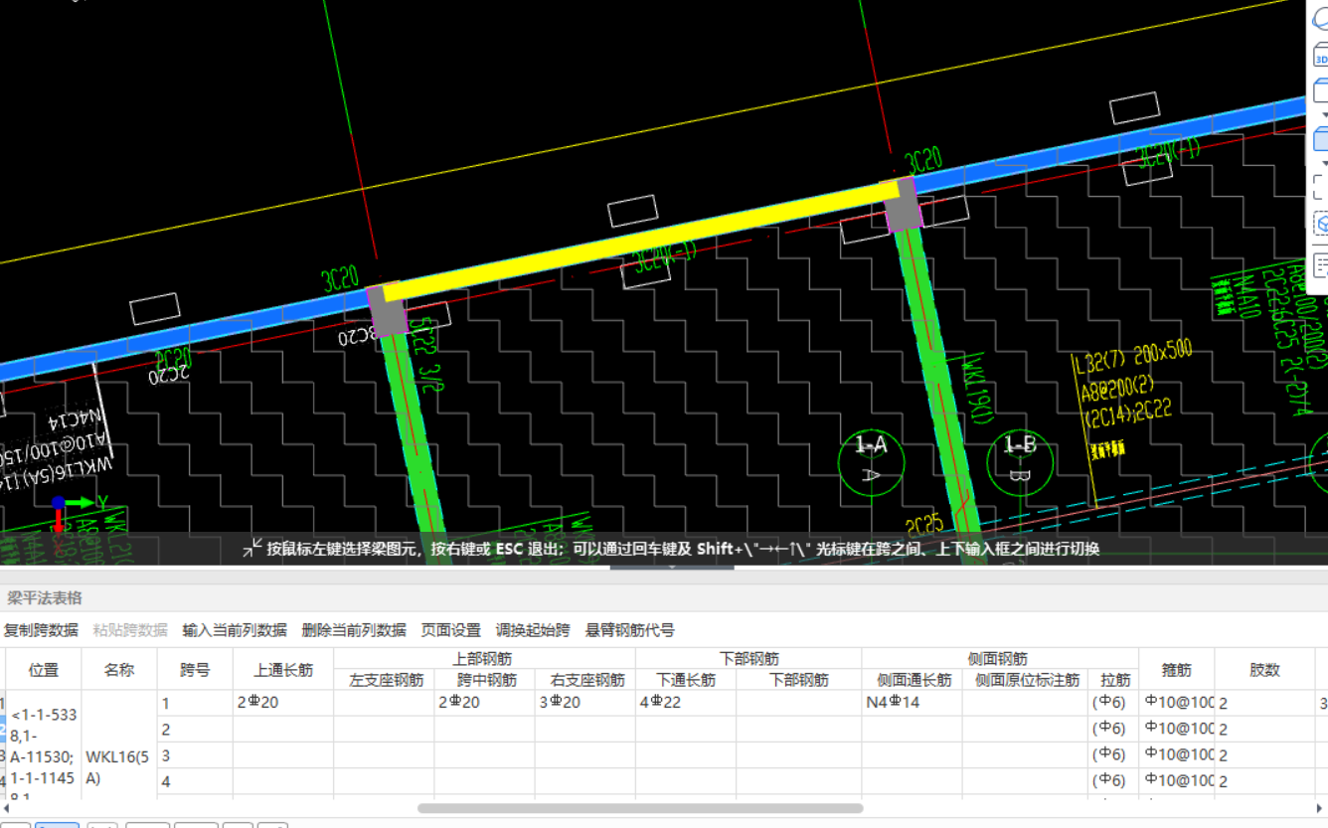Click the 位置 column header
This screenshot has height=828, width=1328.
coord(44,669)
